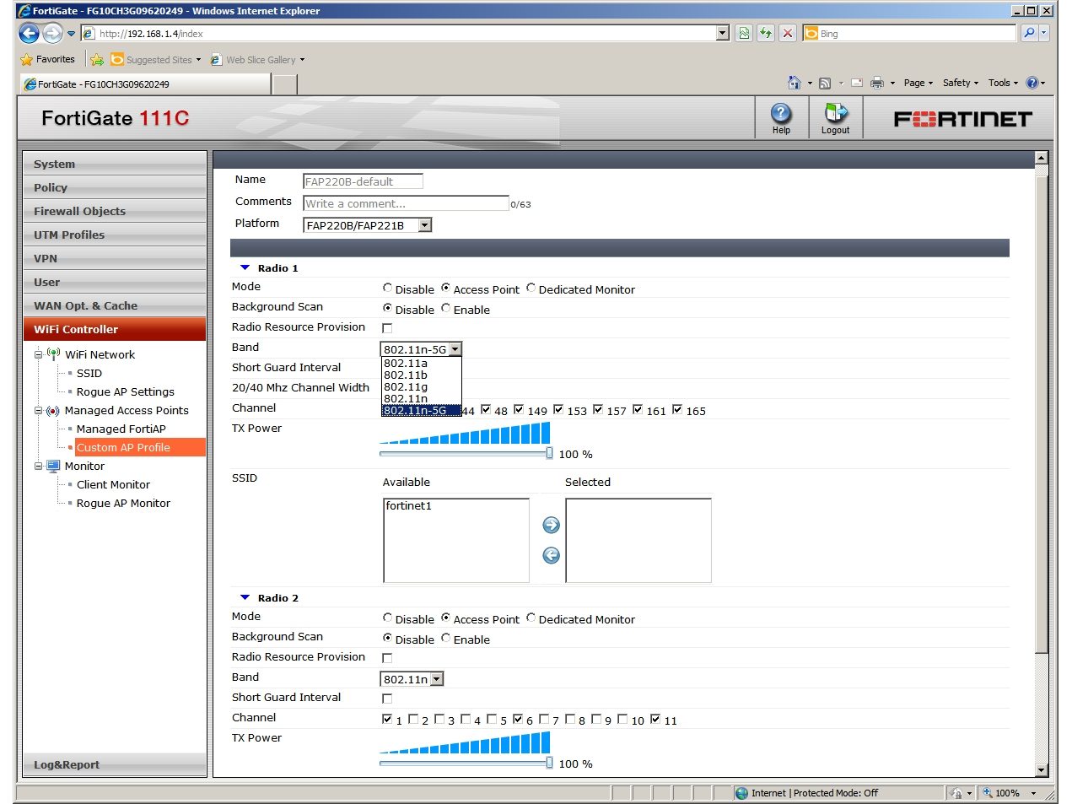Click the left arrow to remove SSID
1072x804 pixels.
[x=551, y=555]
